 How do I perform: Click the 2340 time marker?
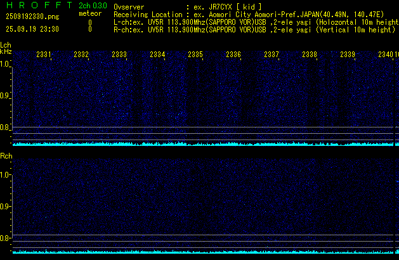pyautogui.click(x=385, y=55)
